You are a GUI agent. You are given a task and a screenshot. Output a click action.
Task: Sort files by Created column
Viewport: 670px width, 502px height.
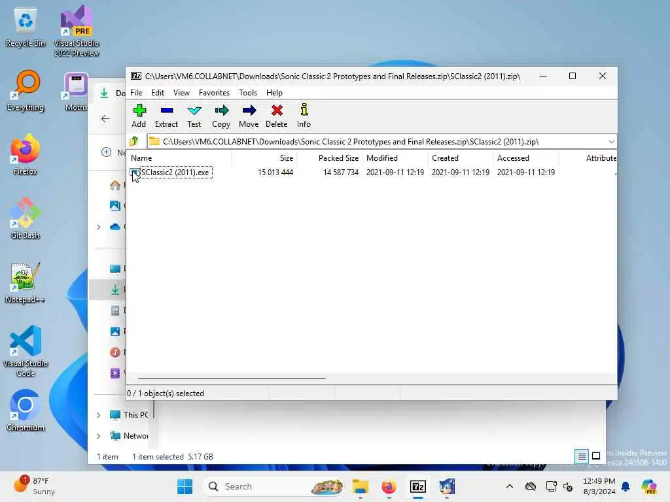[x=460, y=158]
